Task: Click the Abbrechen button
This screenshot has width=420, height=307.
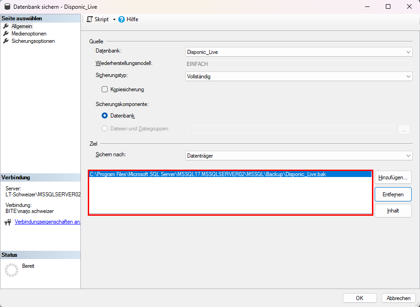Action: (x=398, y=298)
